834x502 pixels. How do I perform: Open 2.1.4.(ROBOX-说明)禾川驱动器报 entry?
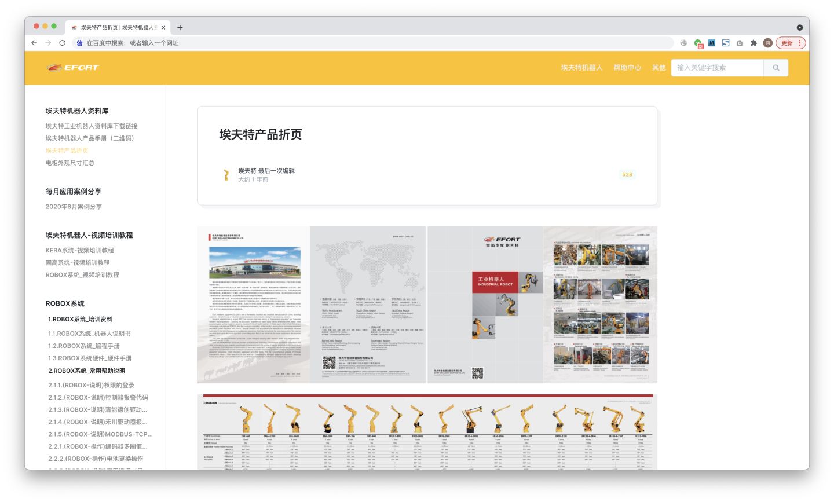(x=98, y=422)
